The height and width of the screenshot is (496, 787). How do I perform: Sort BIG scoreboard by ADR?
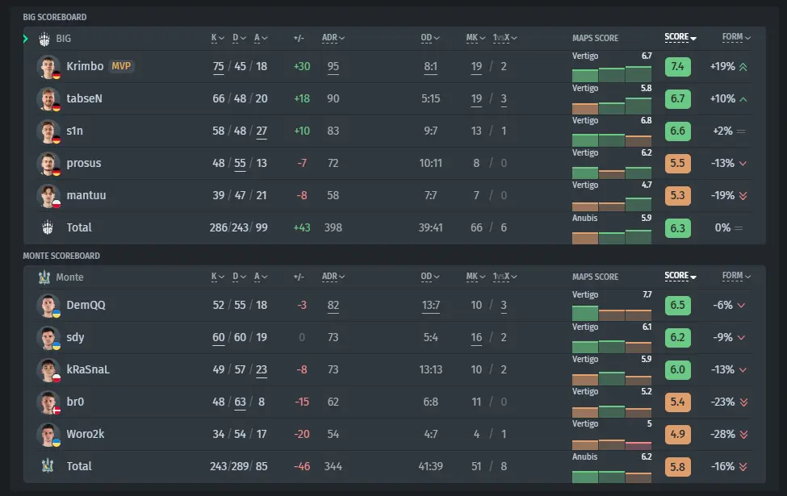point(333,38)
